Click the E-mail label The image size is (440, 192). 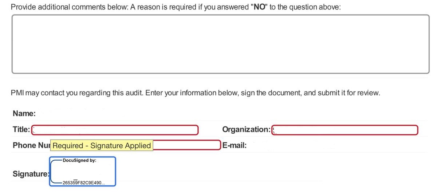(235, 145)
